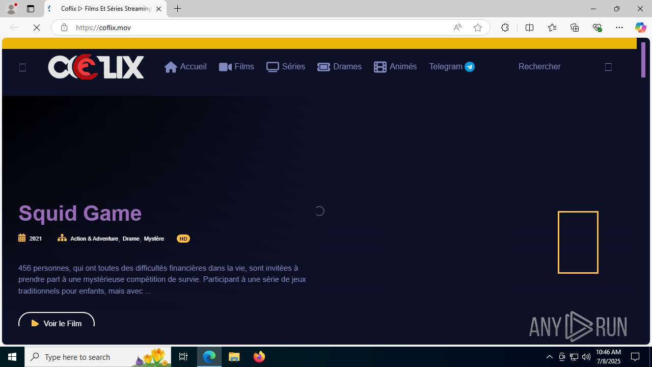Image resolution: width=652 pixels, height=367 pixels.
Task: Enable Split screen view
Action: pos(529,28)
